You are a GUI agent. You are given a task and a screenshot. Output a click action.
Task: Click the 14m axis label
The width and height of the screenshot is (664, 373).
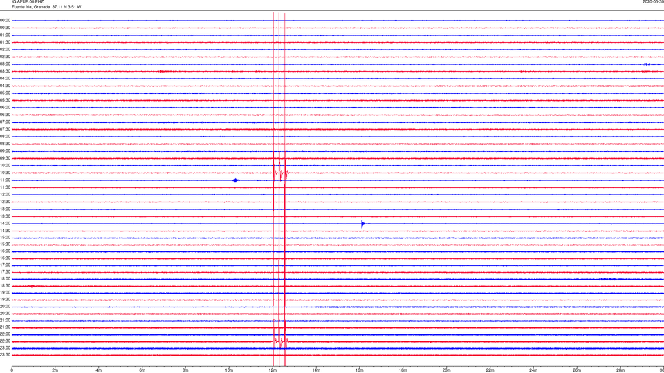316,370
